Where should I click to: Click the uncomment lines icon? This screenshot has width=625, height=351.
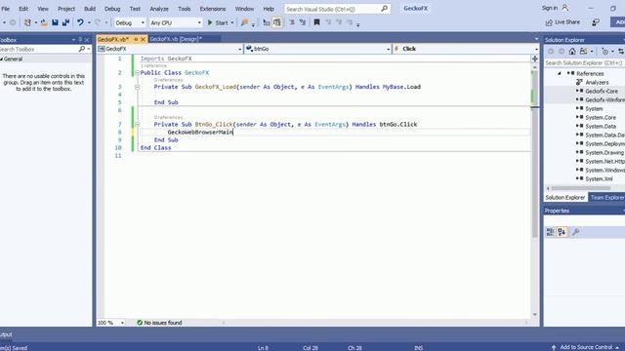(303, 22)
